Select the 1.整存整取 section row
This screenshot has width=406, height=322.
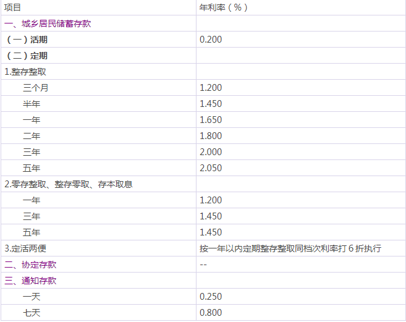25,72
